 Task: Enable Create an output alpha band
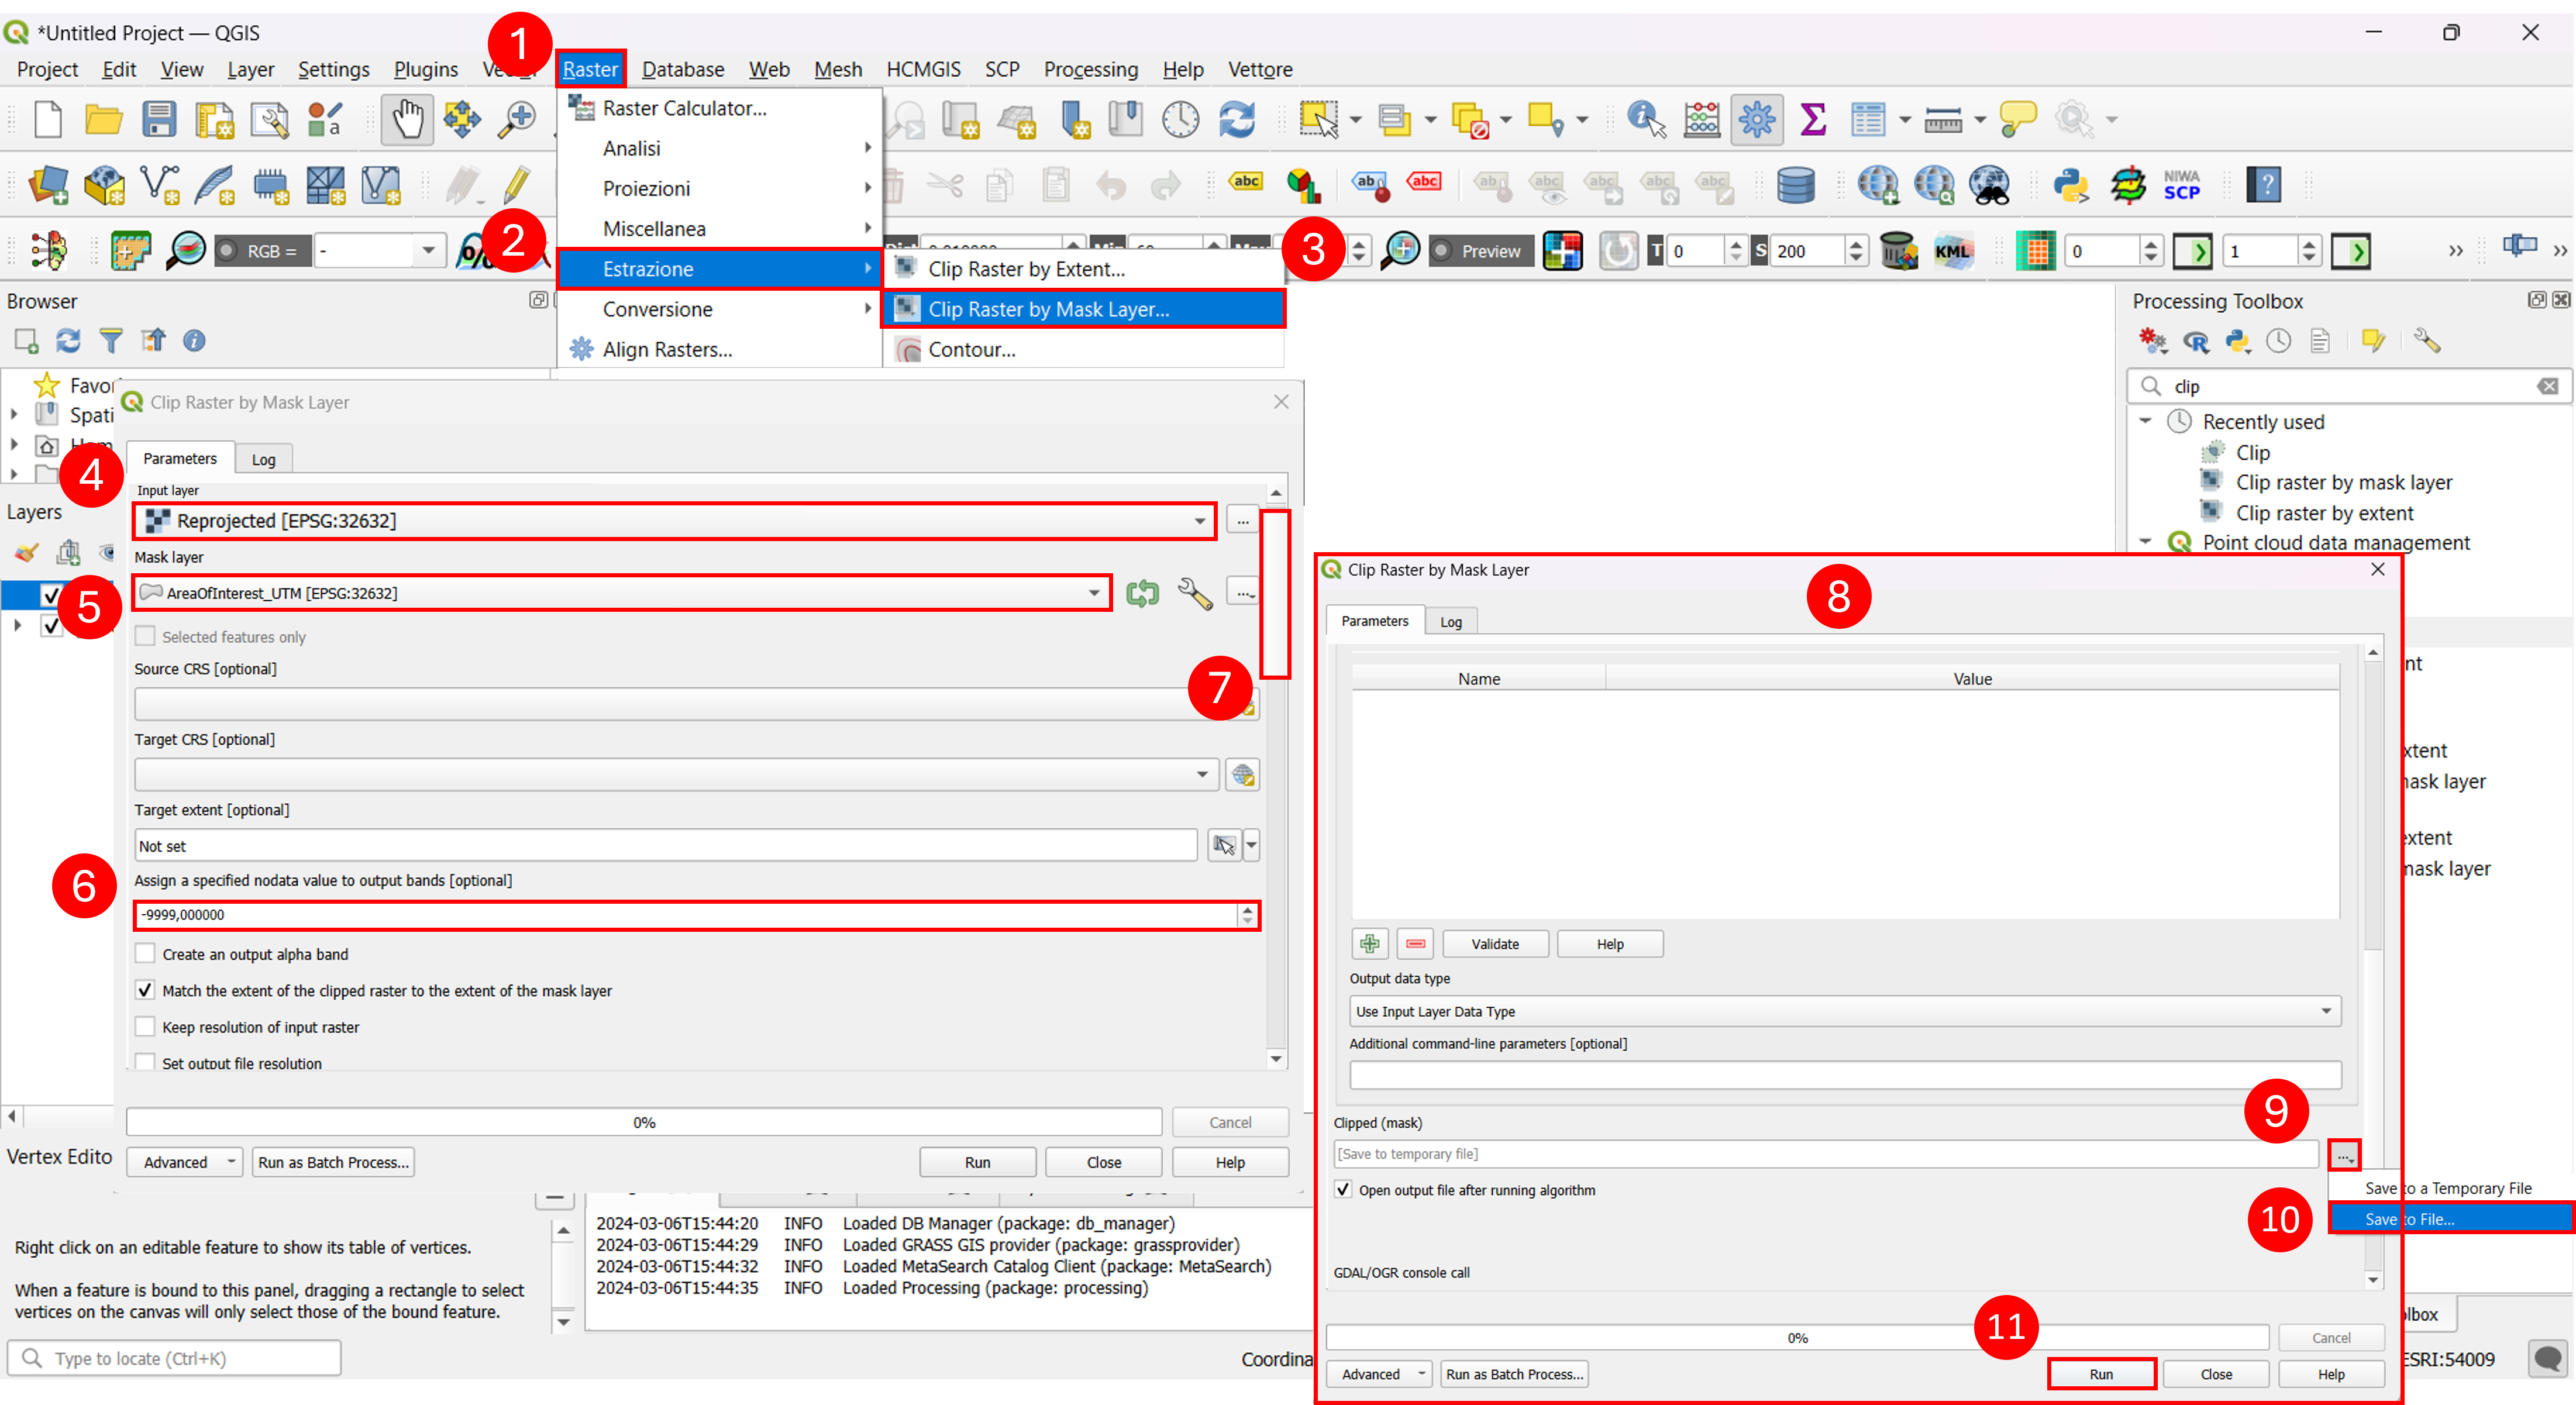(146, 954)
